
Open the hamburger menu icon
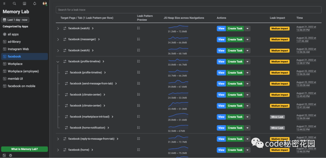pos(4,4)
